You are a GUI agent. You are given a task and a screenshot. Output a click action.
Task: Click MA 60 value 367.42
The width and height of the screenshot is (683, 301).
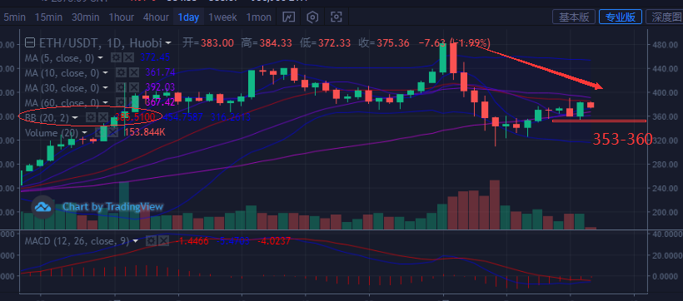pyautogui.click(x=160, y=102)
